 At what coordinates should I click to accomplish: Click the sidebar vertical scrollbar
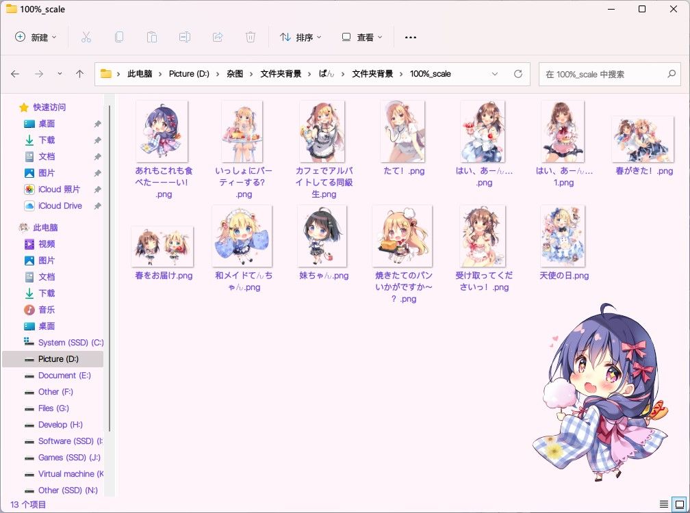(110, 268)
